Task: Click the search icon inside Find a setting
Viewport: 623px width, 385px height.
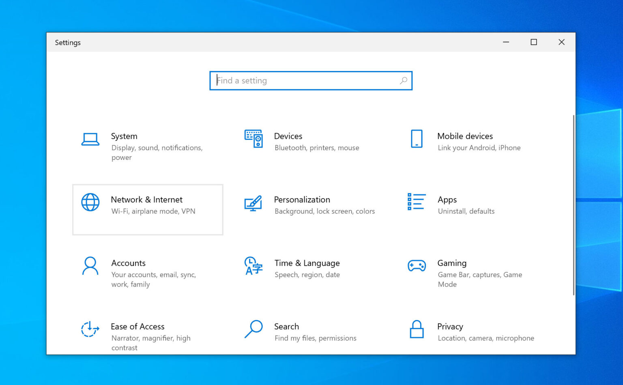Action: 403,81
